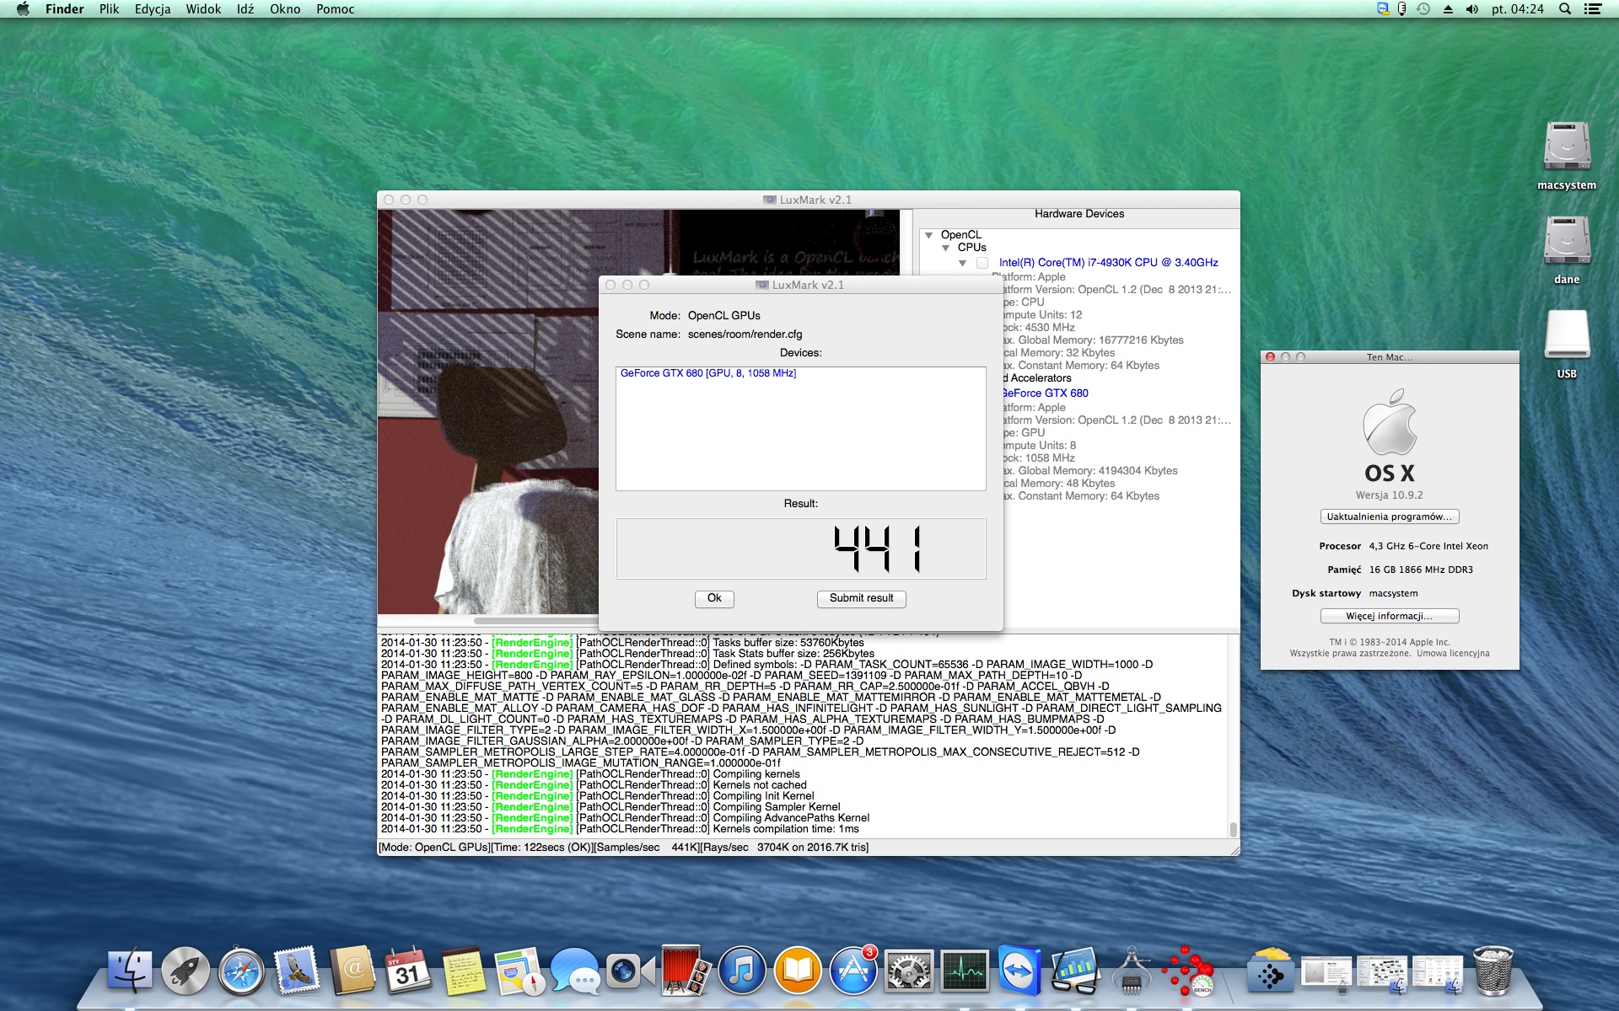The height and width of the screenshot is (1011, 1619).
Task: Click Submit result button
Action: (x=861, y=598)
